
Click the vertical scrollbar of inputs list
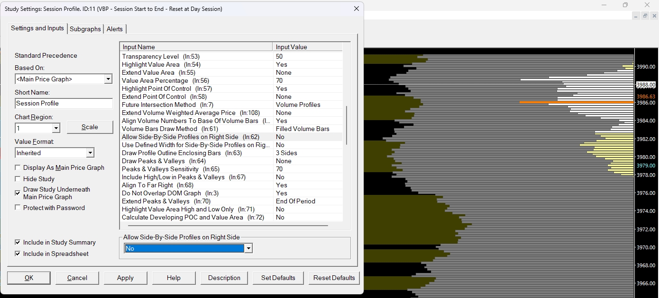[x=346, y=125]
